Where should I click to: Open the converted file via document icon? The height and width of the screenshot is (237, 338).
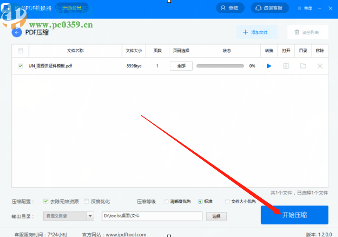coord(286,66)
